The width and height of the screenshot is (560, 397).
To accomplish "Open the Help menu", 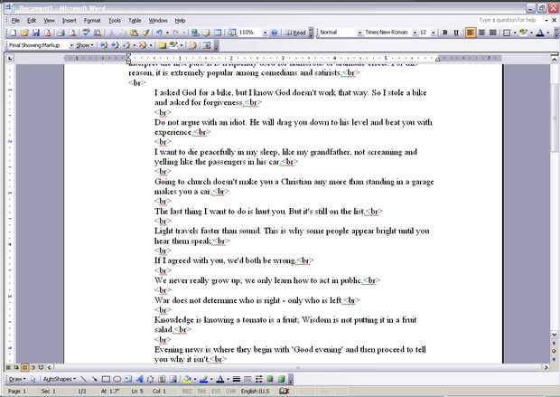I will pos(180,21).
